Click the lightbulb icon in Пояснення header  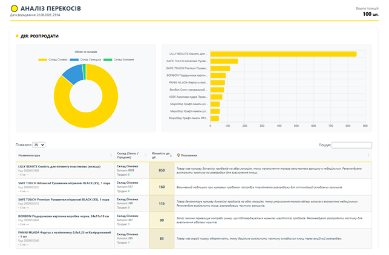178,155
